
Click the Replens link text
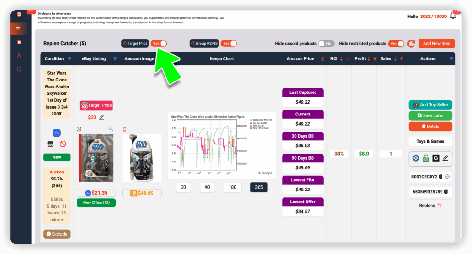pyautogui.click(x=427, y=206)
